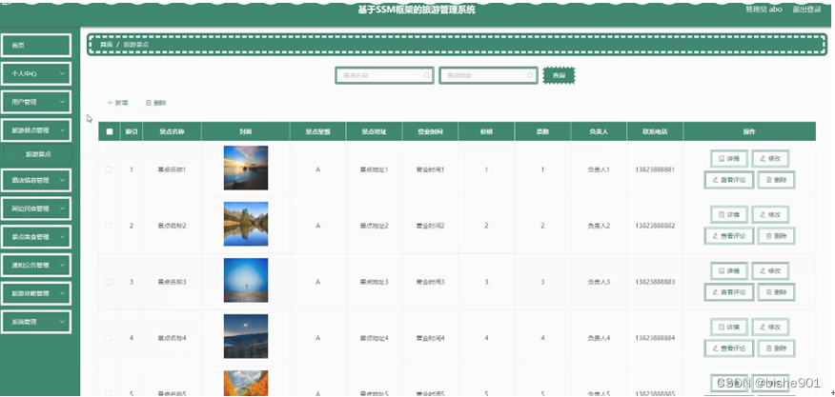
Task: Expand the 通知公告管理 sidebar menu
Action: point(35,265)
